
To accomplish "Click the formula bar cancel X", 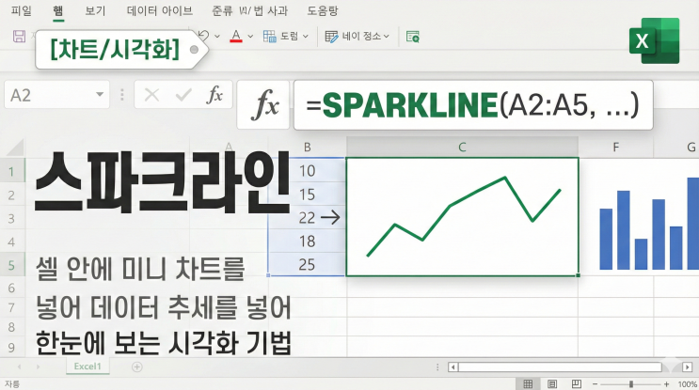I will [152, 95].
